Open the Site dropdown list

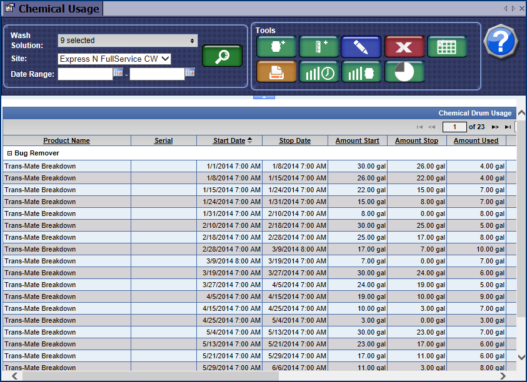coord(114,59)
